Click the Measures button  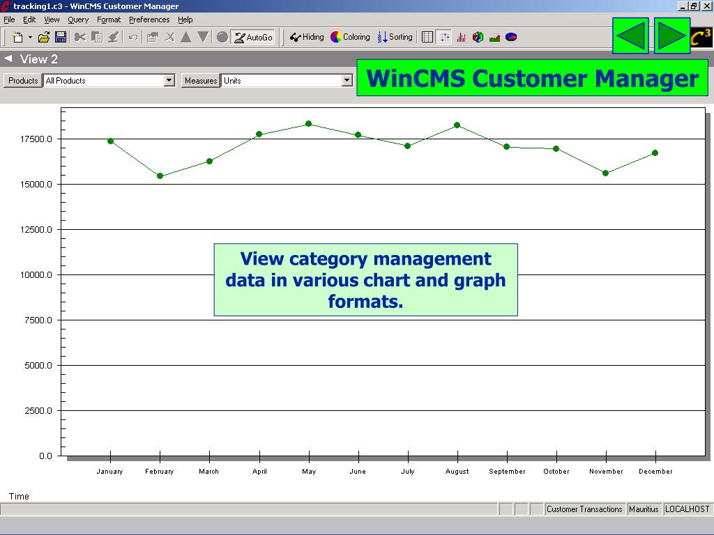pyautogui.click(x=201, y=81)
